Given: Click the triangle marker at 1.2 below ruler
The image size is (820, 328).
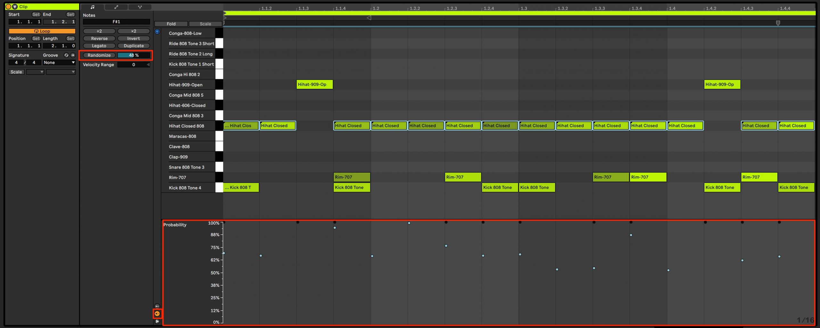Looking at the screenshot, I should [369, 18].
